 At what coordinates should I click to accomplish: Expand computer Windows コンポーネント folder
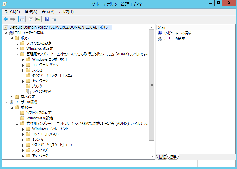23,60
